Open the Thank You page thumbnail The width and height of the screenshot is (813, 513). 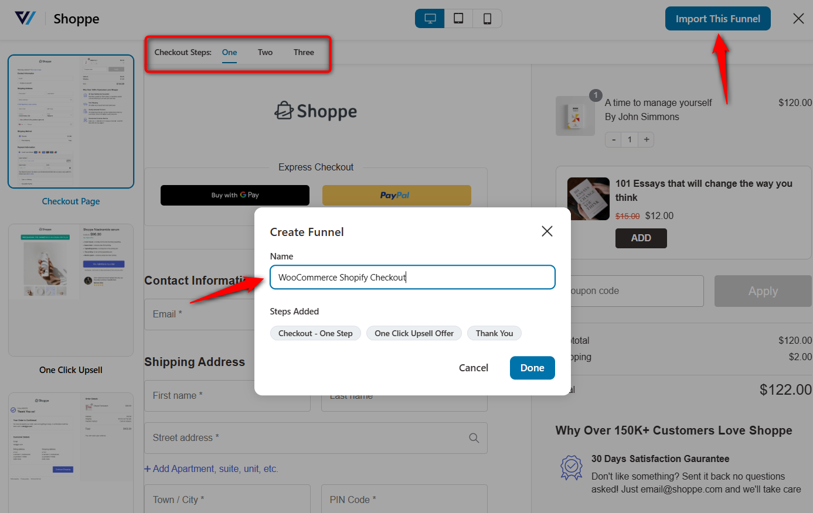click(71, 453)
